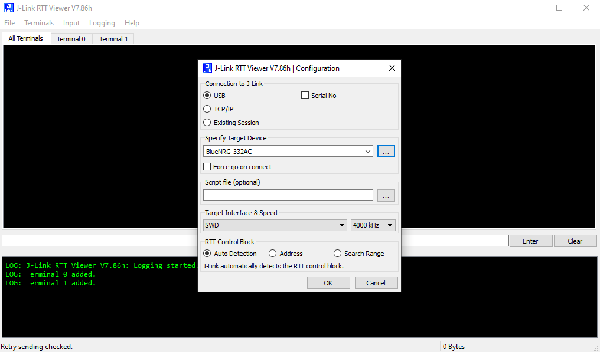600x352 pixels.
Task: Browse for script file with ellipsis button
Action: (386, 195)
